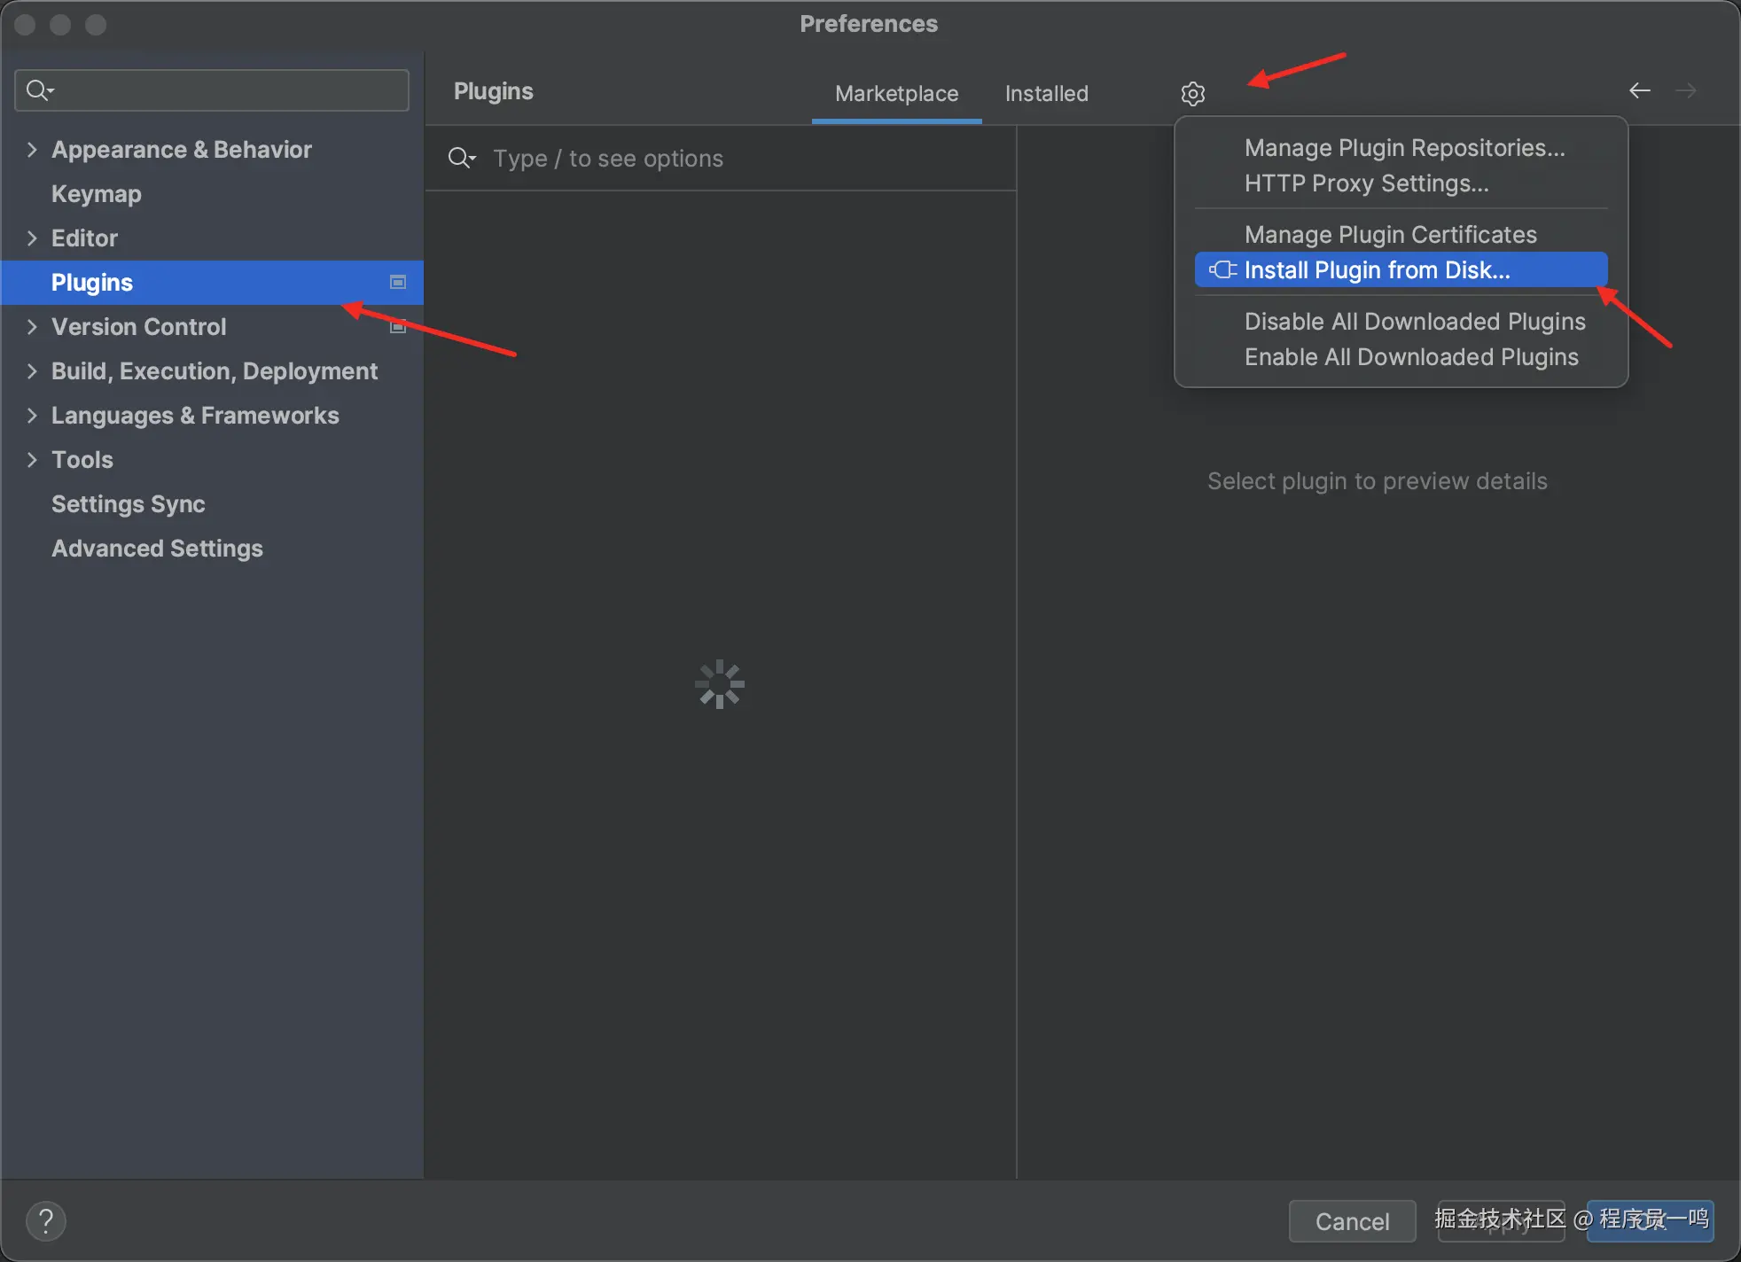Expand the Editor tree node
The width and height of the screenshot is (1741, 1262).
coord(32,238)
